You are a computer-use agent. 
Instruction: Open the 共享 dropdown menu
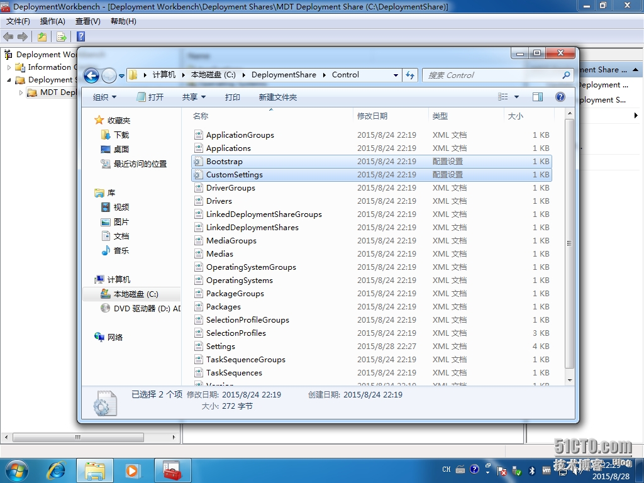[194, 97]
